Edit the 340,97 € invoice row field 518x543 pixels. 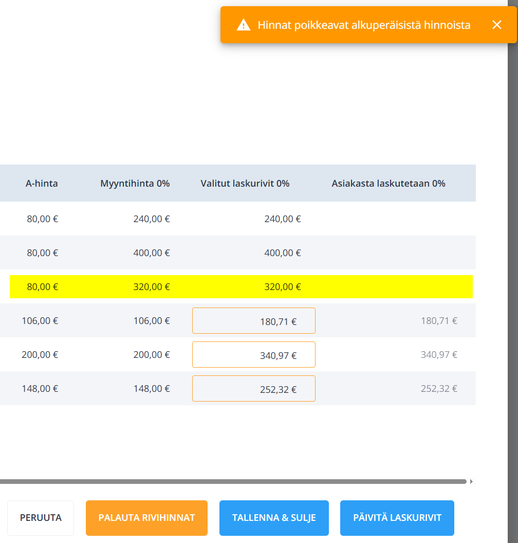(x=254, y=355)
